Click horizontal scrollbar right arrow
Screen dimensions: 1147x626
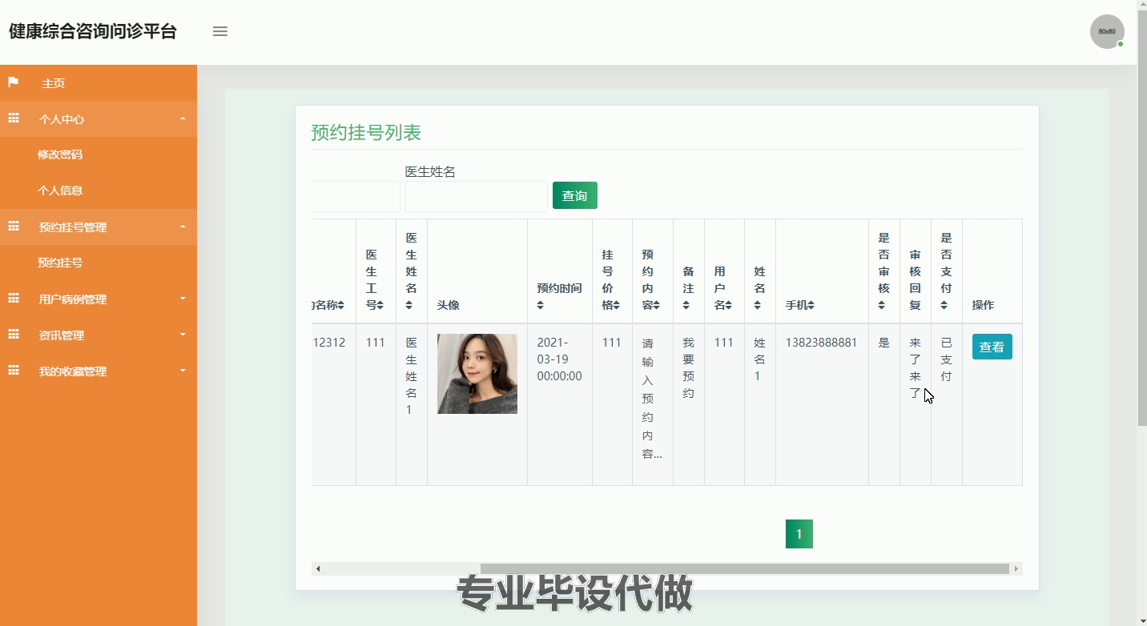pos(1016,569)
